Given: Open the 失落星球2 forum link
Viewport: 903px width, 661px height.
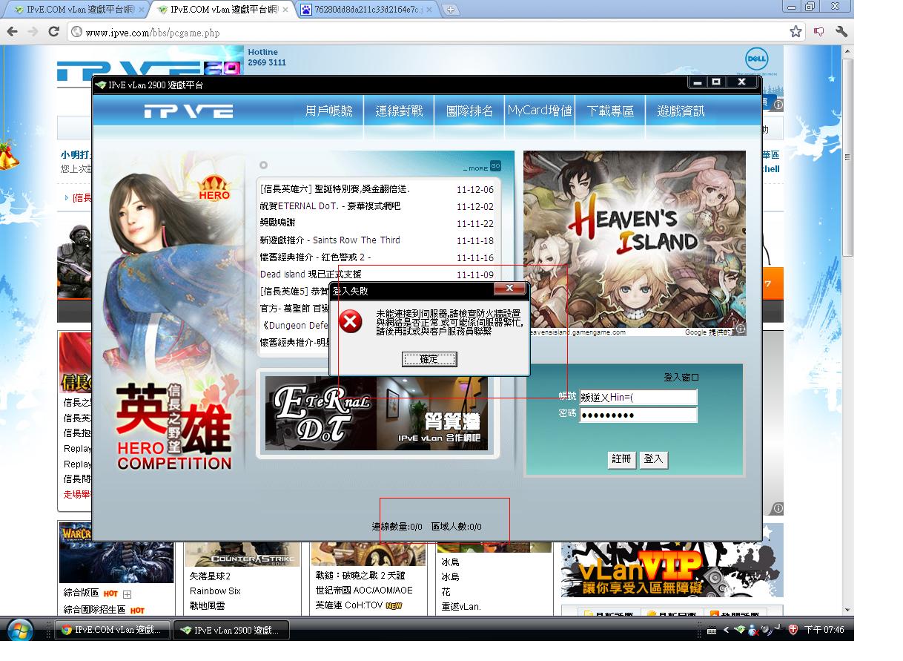Looking at the screenshot, I should [210, 576].
